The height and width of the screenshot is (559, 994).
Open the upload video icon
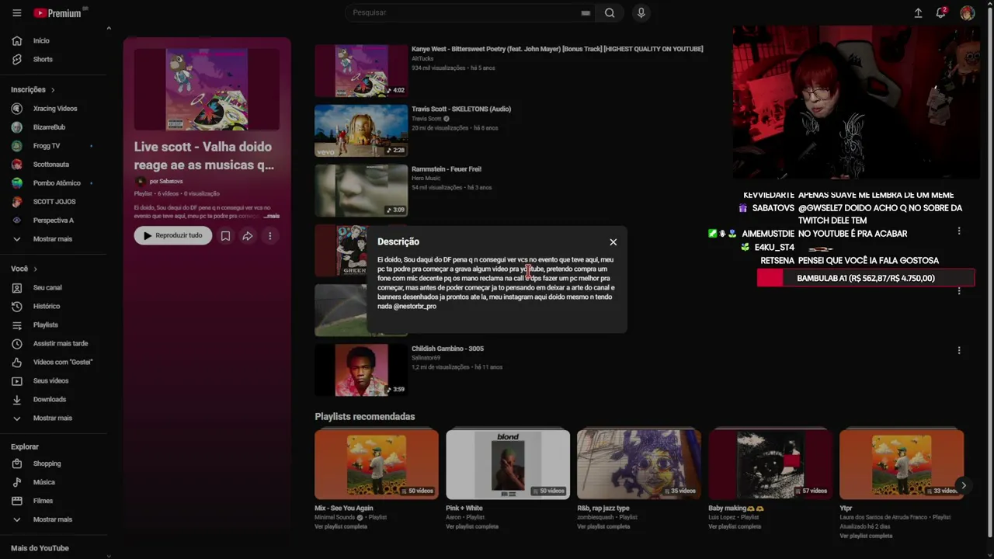pos(918,13)
